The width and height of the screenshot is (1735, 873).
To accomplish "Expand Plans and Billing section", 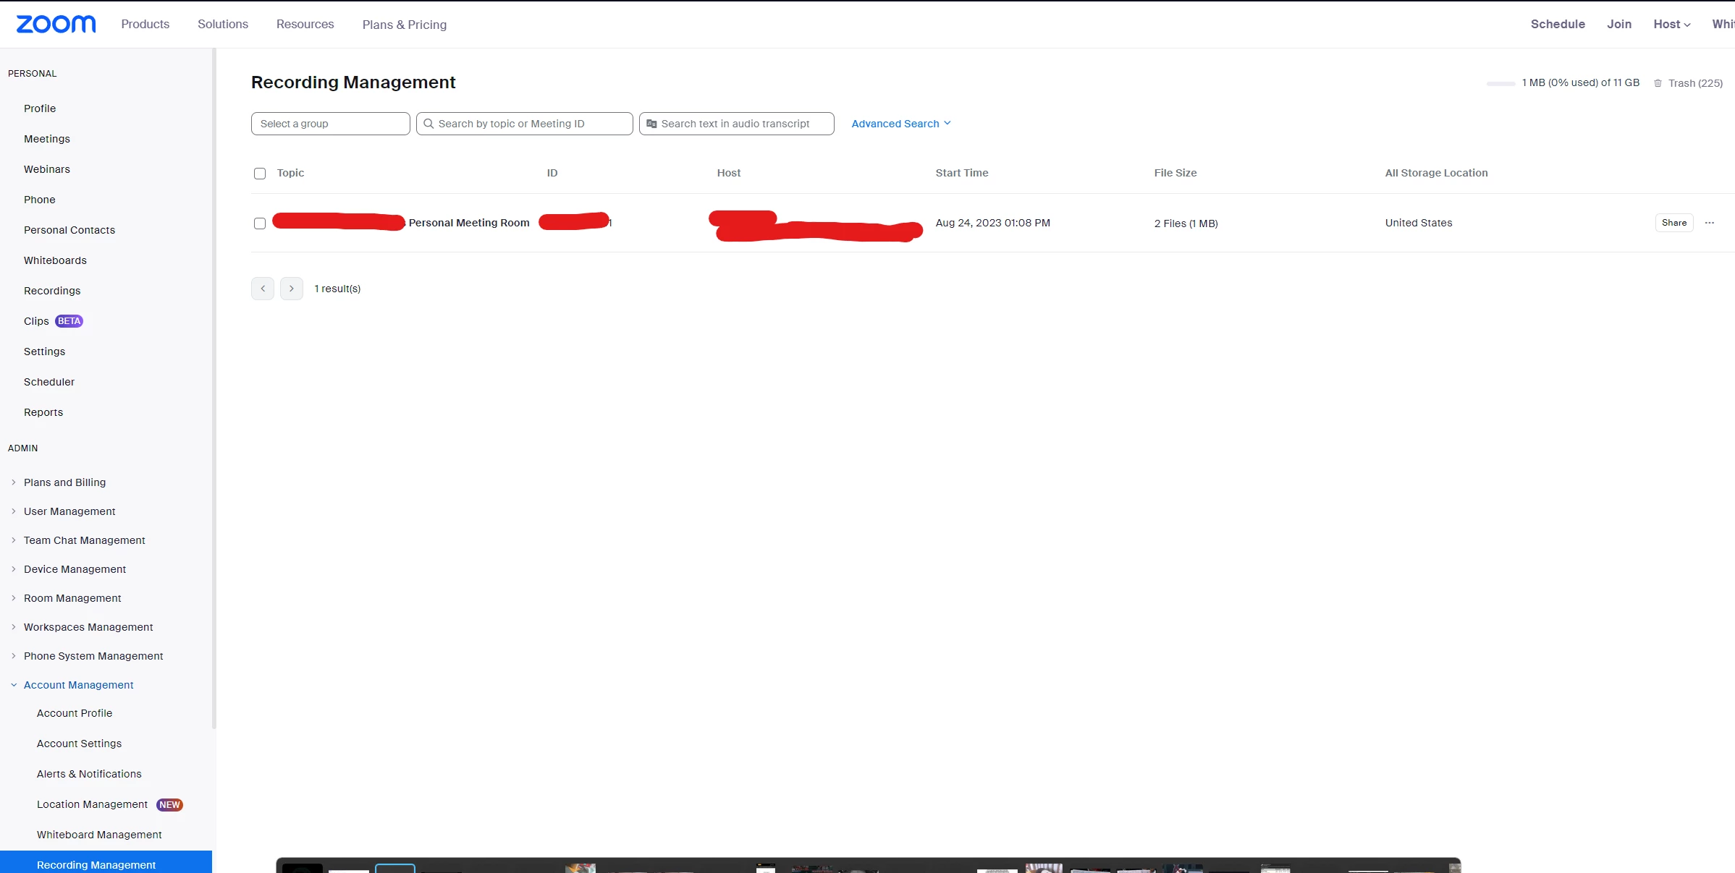I will coord(64,482).
